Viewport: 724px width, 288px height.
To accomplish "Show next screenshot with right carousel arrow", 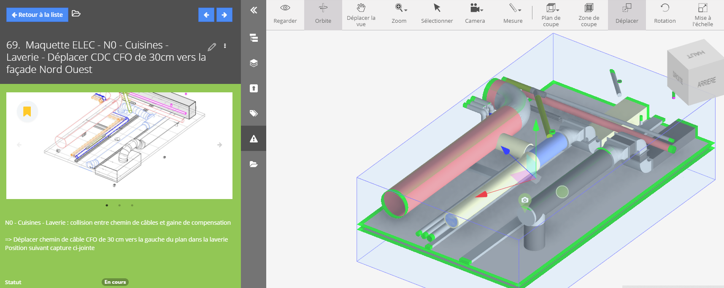I will click(x=220, y=145).
